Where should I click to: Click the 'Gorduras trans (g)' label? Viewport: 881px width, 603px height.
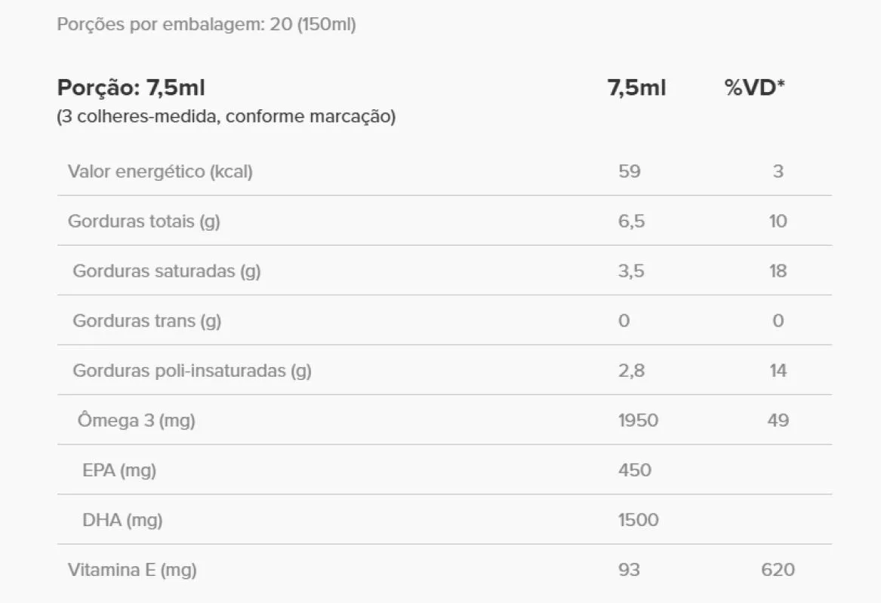pyautogui.click(x=146, y=320)
